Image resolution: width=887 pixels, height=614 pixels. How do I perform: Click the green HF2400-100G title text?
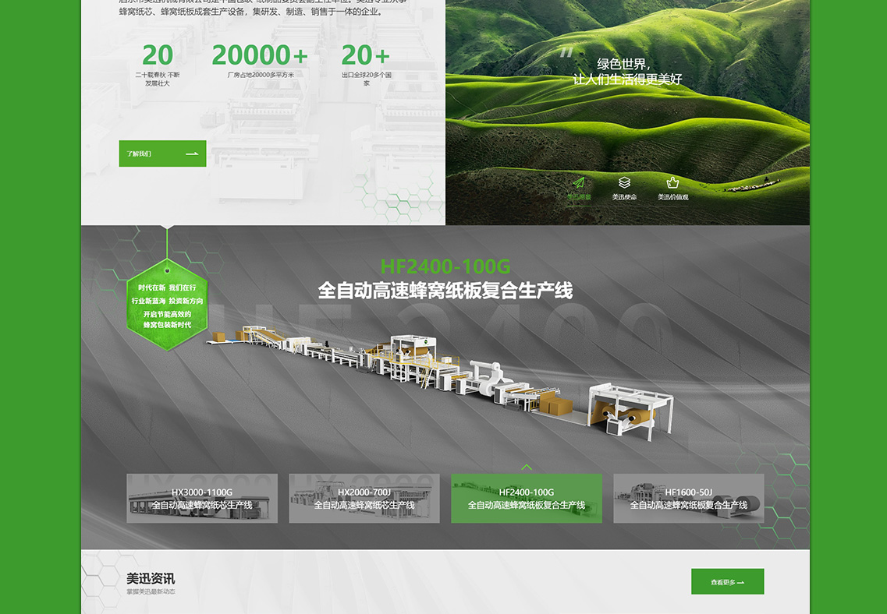[445, 266]
